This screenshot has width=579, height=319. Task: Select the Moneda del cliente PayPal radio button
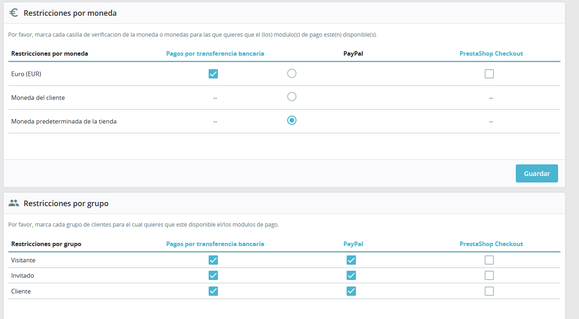tap(292, 97)
